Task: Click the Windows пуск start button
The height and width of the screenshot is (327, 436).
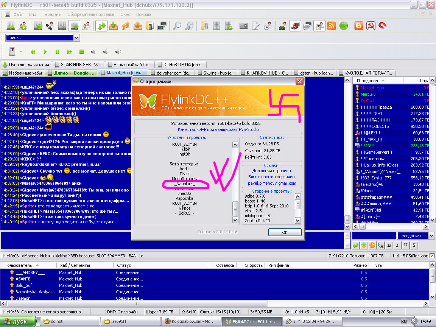Action: 18,321
